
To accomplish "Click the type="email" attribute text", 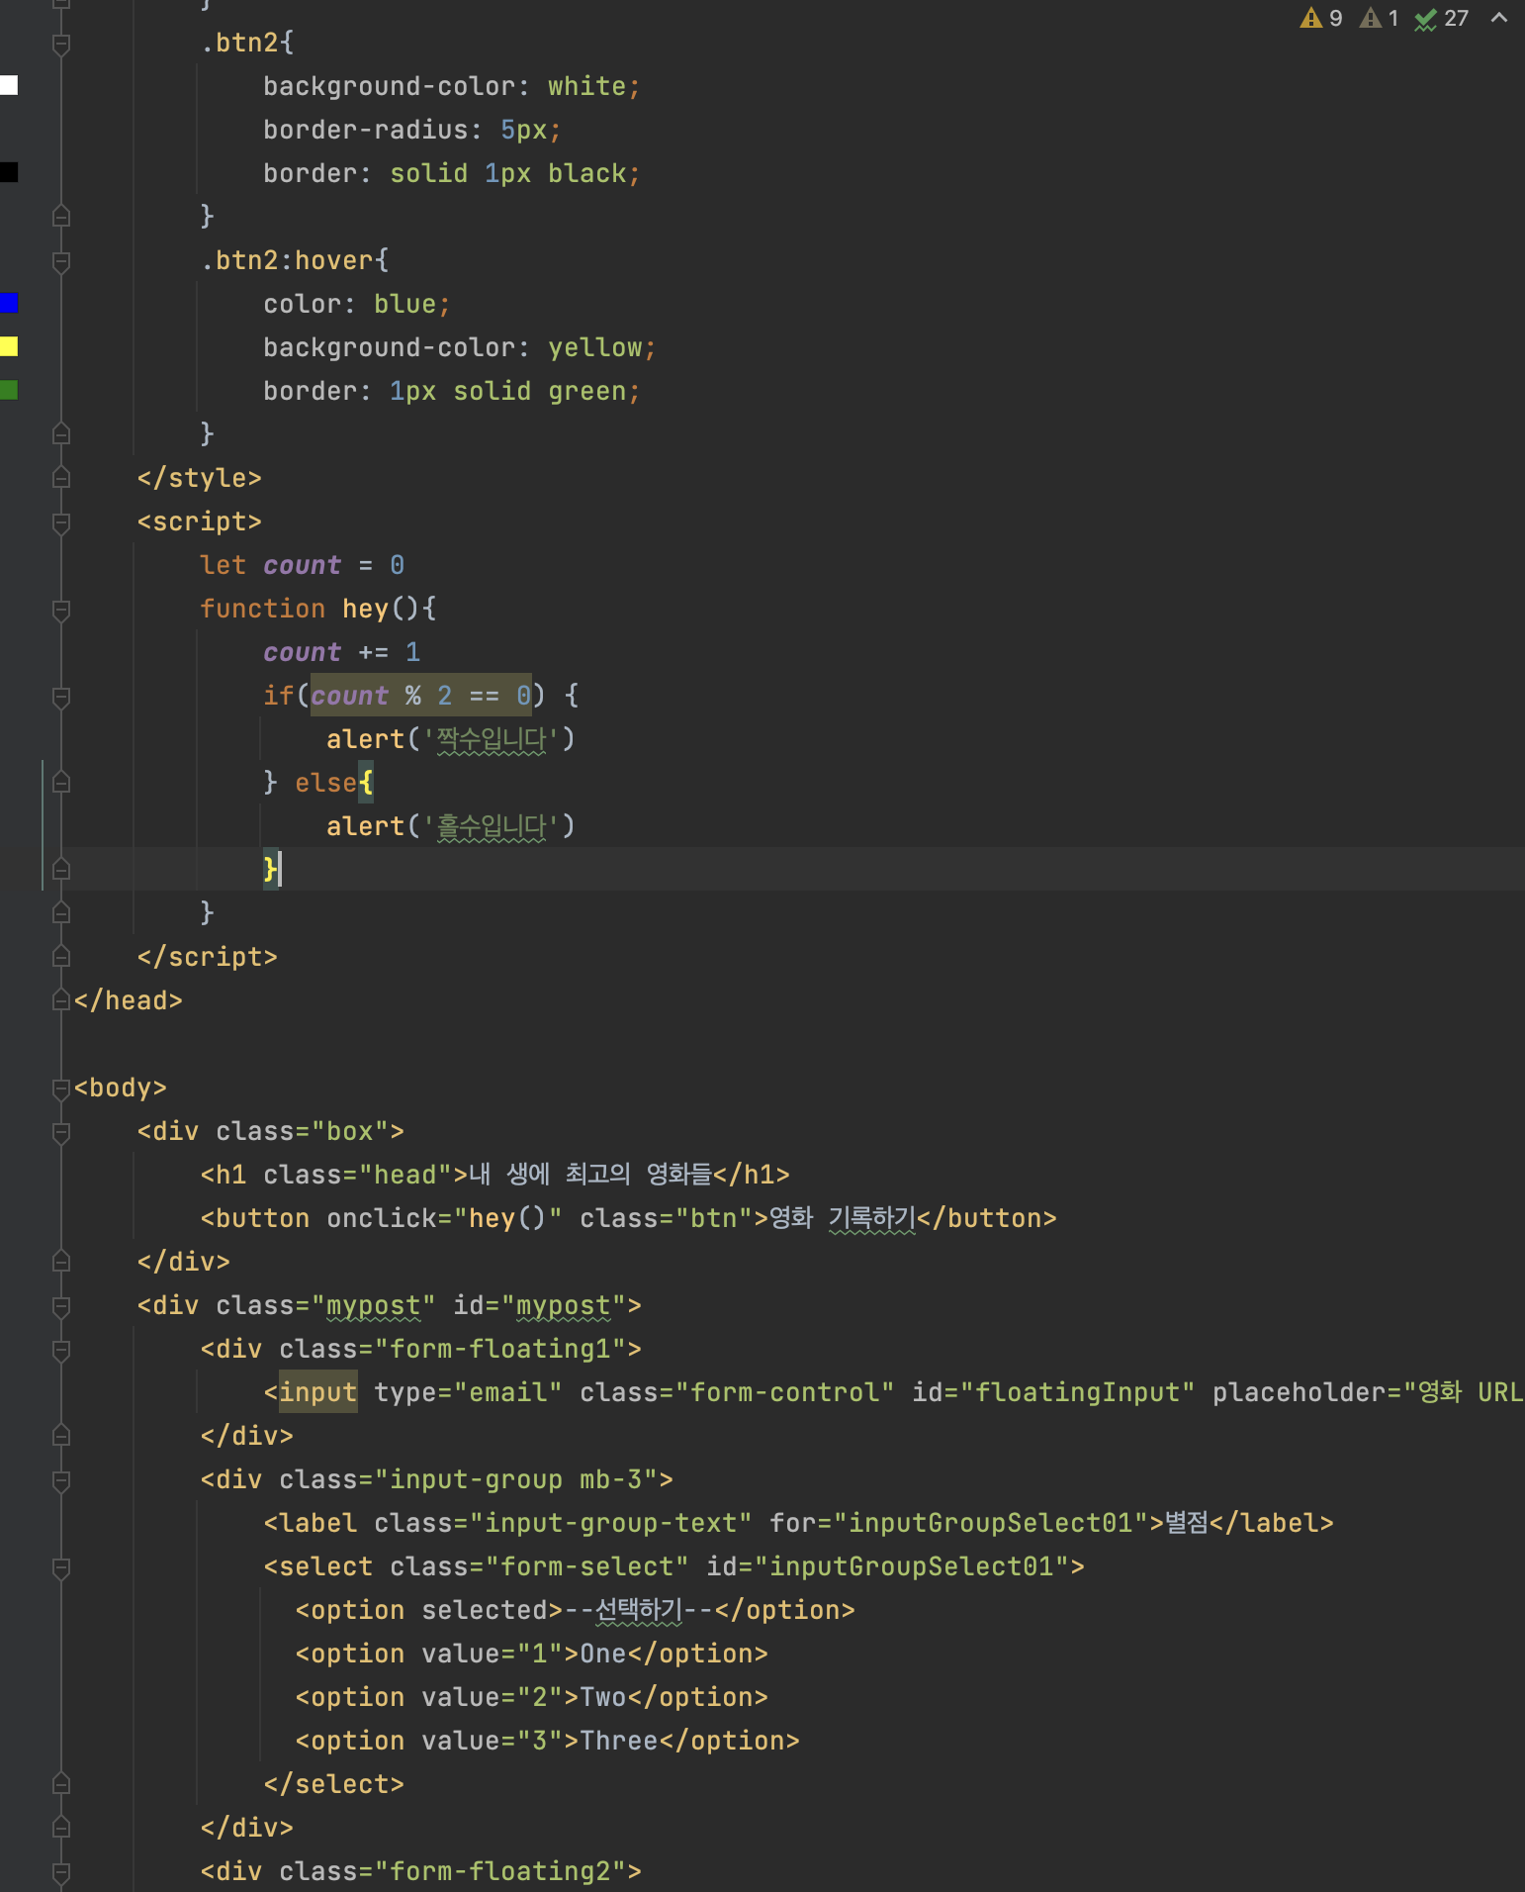I will [468, 1392].
